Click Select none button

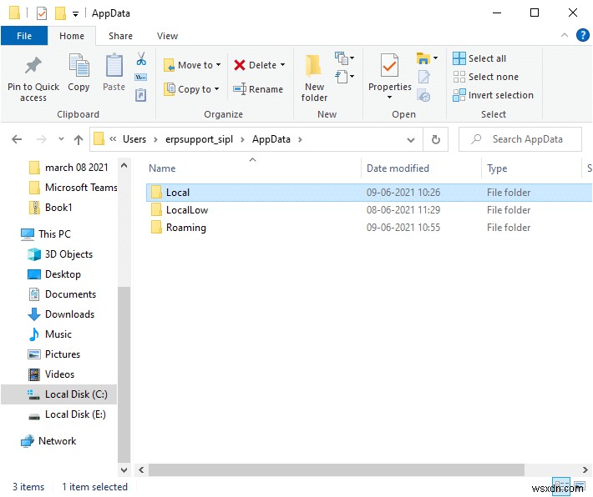[x=485, y=77]
